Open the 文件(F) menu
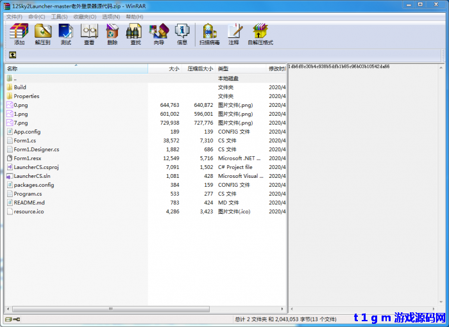 pyautogui.click(x=14, y=17)
